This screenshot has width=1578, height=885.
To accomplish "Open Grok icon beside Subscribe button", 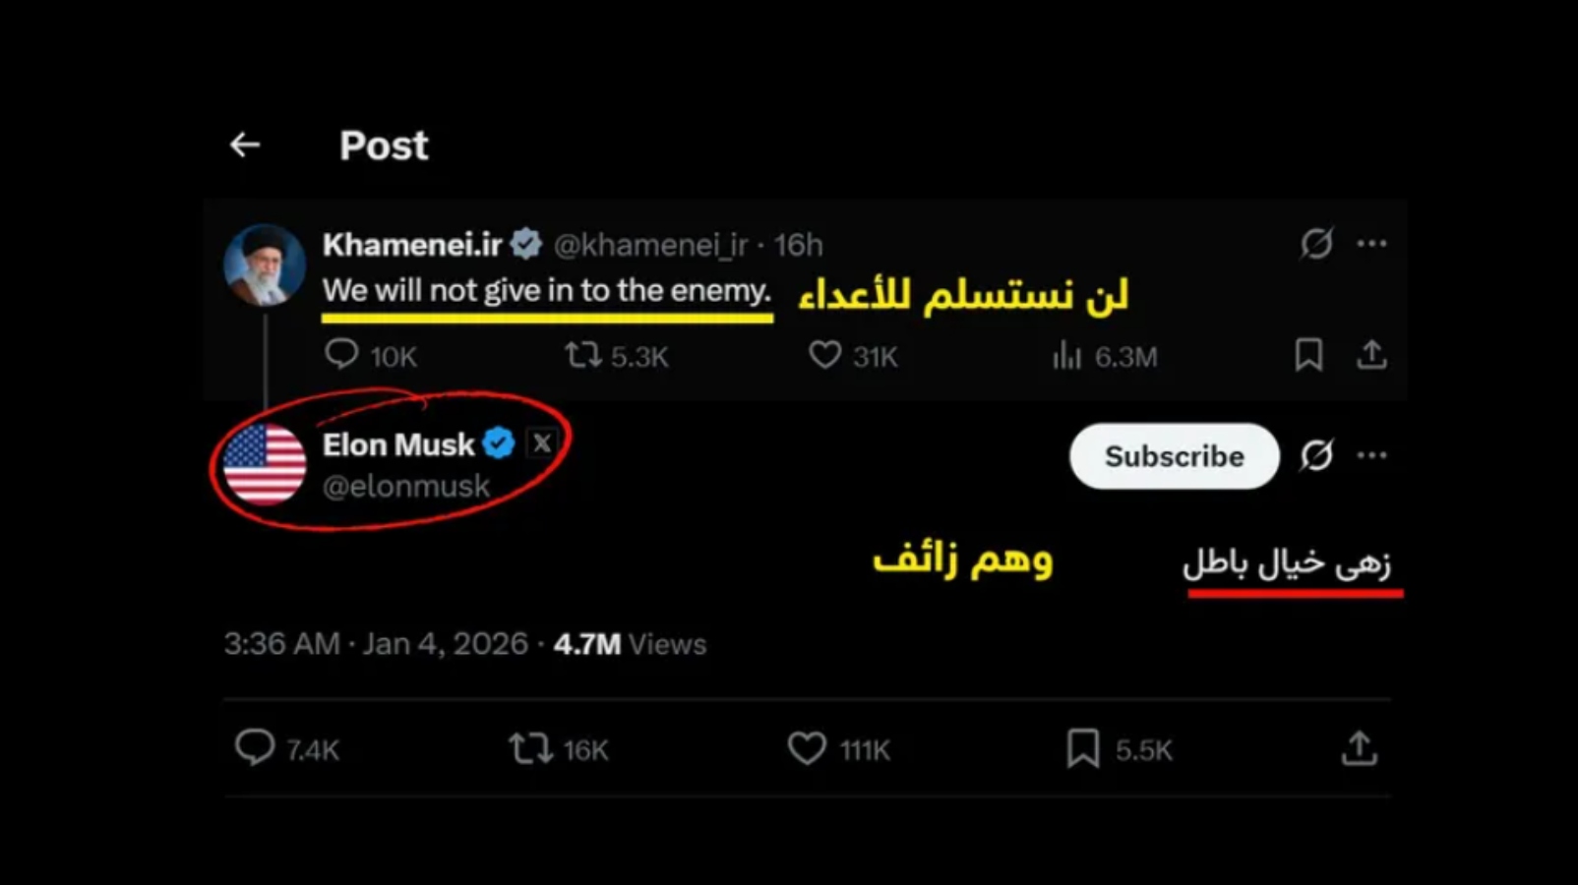I will pos(1316,455).
